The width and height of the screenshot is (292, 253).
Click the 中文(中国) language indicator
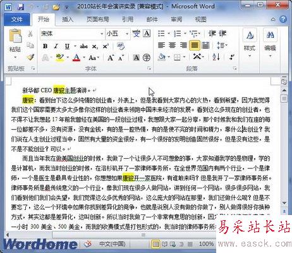pyautogui.click(x=113, y=244)
